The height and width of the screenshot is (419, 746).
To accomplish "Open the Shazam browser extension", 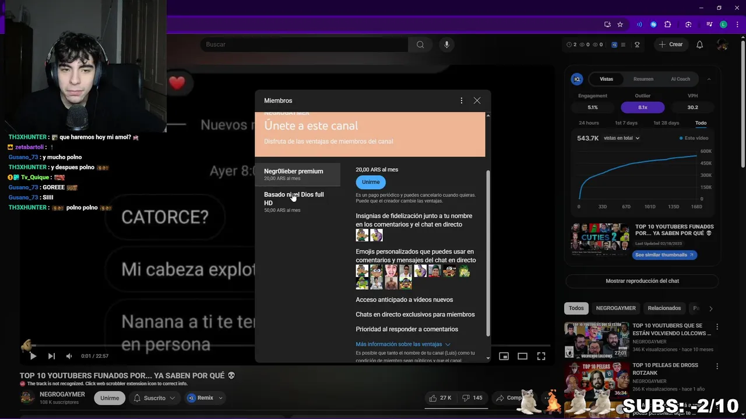I will click(653, 24).
